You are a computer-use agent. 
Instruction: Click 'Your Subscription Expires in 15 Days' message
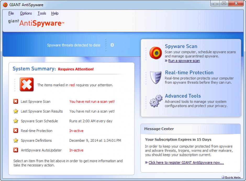[178, 139]
